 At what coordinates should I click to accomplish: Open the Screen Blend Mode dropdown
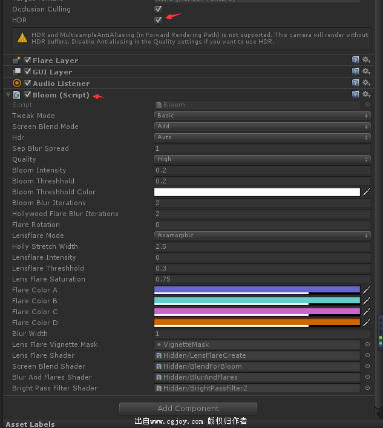click(x=262, y=127)
